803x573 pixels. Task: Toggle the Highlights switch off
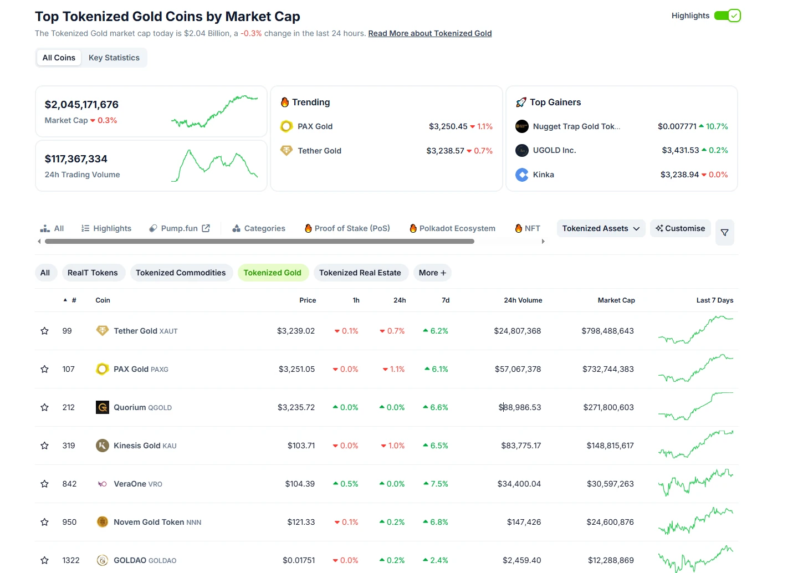point(727,16)
